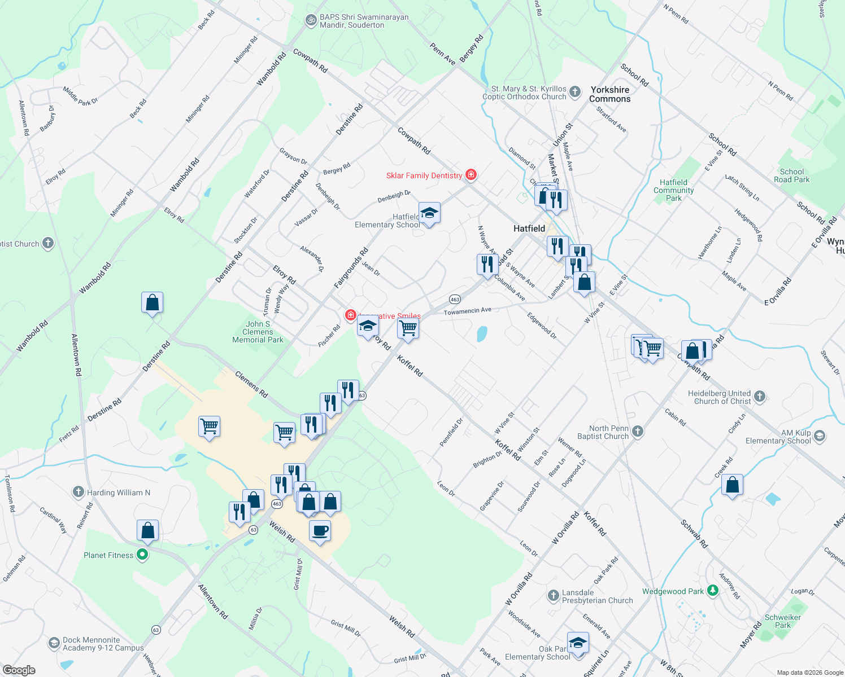845x677 pixels.
Task: Select the Sklar Family Dentistry red marker
Action: 471,175
